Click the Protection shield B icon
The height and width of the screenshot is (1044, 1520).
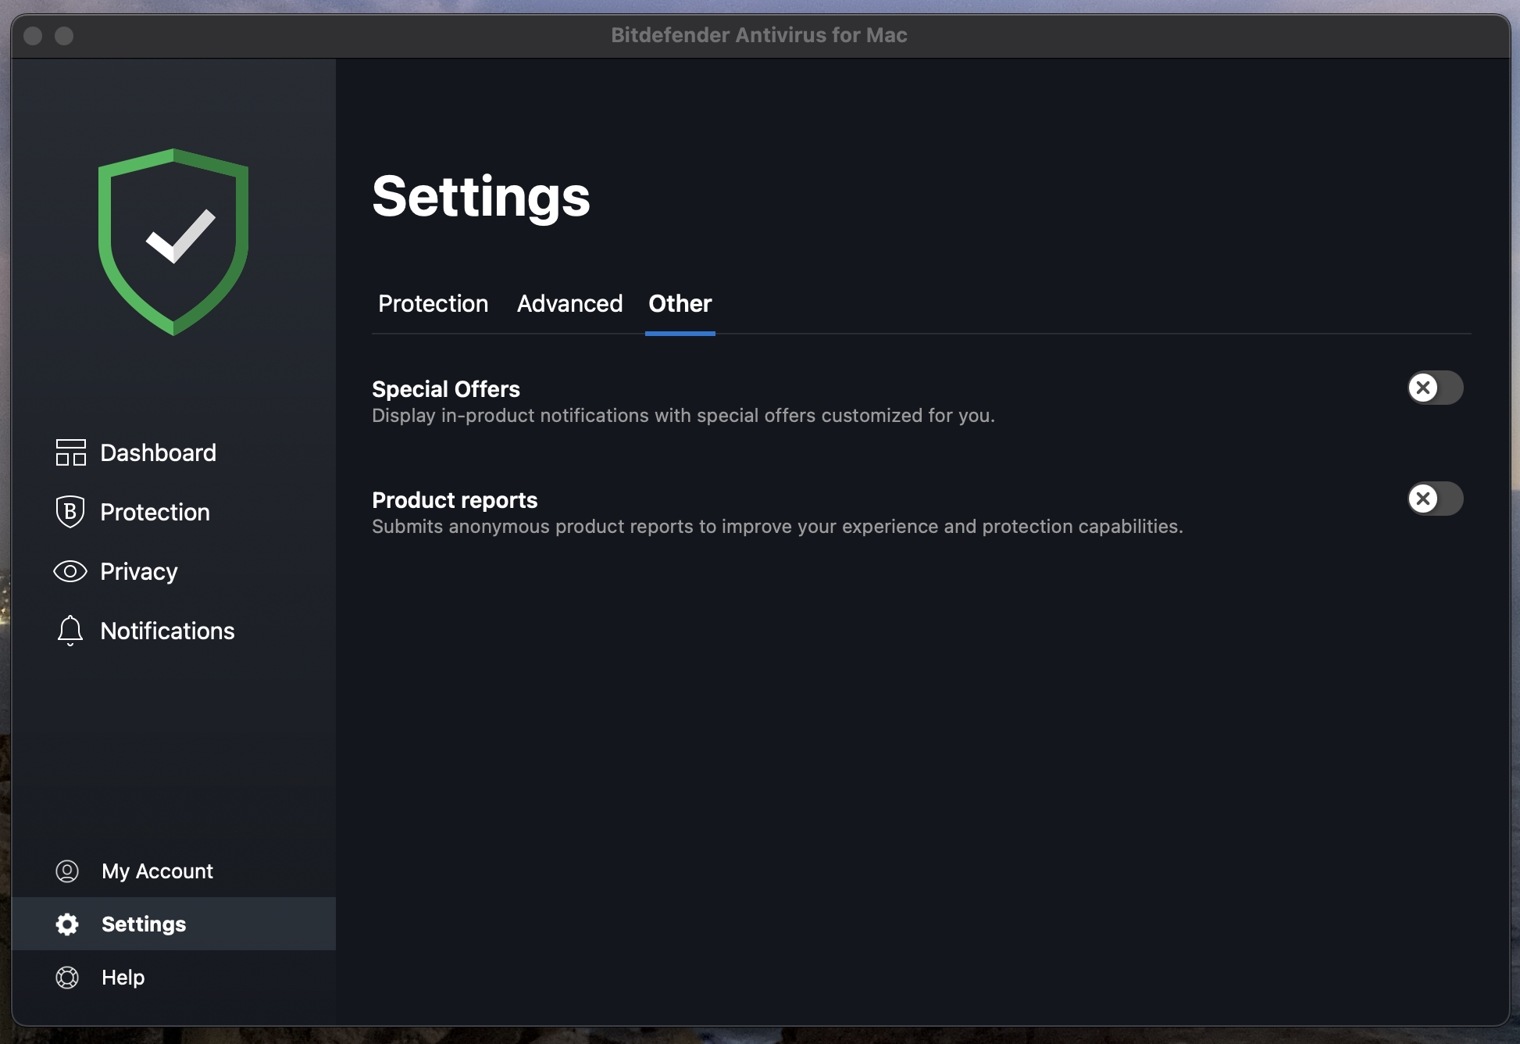point(70,512)
